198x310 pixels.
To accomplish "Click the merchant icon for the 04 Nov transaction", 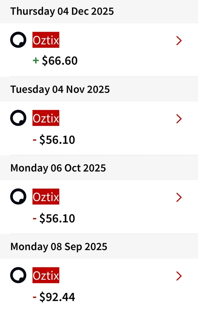I will [18, 118].
